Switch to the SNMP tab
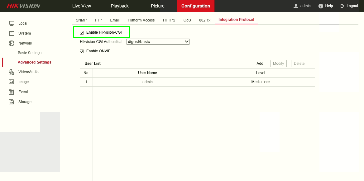The width and height of the screenshot is (364, 181). coord(81,20)
